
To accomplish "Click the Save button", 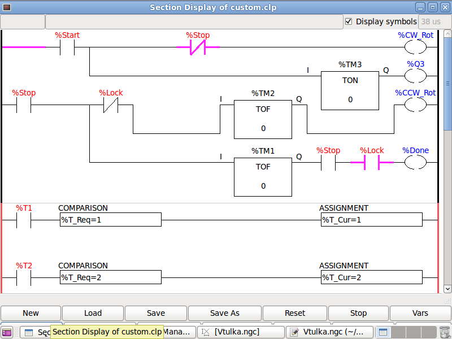I will point(156,313).
